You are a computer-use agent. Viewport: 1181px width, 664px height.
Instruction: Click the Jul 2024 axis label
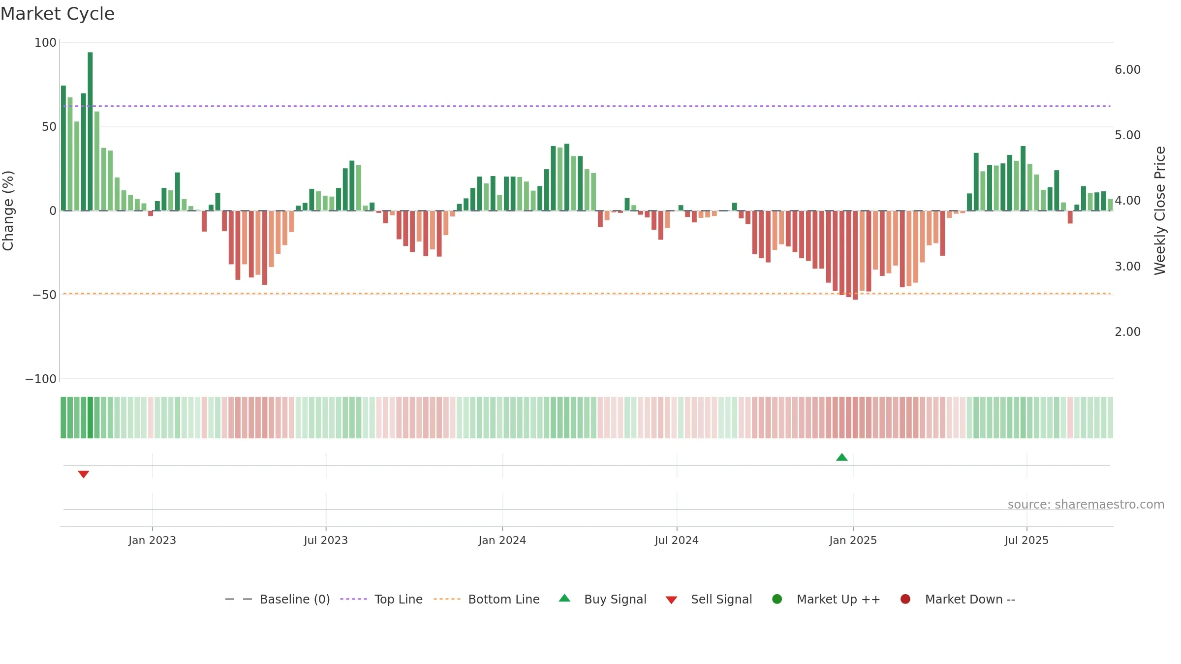click(677, 541)
